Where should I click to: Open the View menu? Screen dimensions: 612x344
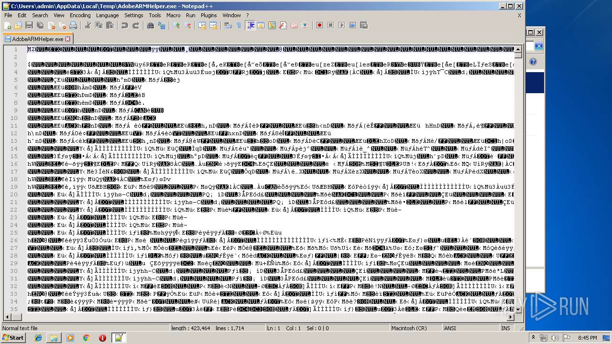(59, 15)
